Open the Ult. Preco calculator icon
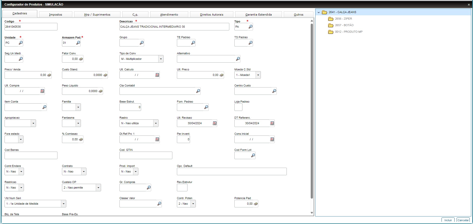The height and width of the screenshot is (224, 473). pyautogui.click(x=222, y=75)
